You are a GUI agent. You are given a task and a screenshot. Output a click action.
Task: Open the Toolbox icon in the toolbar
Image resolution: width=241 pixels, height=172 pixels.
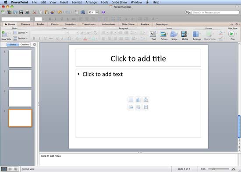pyautogui.click(x=77, y=12)
